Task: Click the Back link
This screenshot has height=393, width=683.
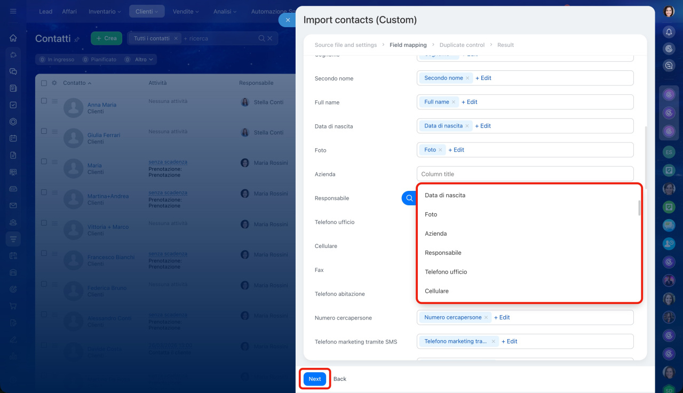Action: click(340, 379)
